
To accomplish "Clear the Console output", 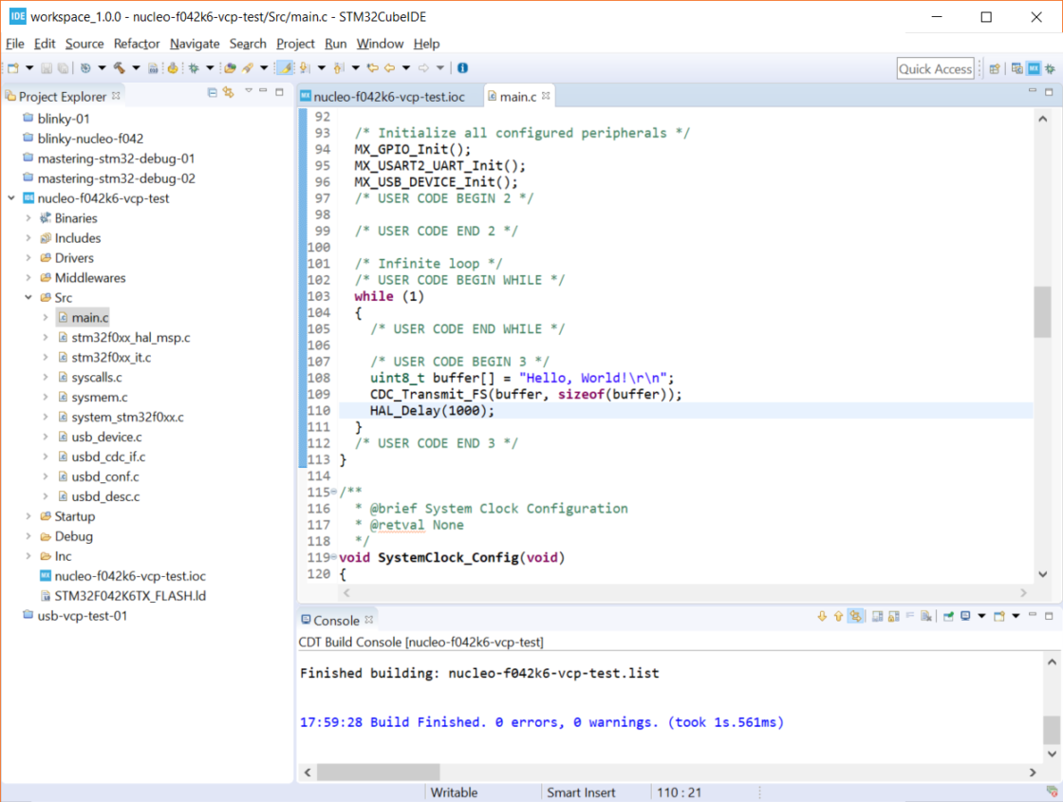I will coord(927,616).
